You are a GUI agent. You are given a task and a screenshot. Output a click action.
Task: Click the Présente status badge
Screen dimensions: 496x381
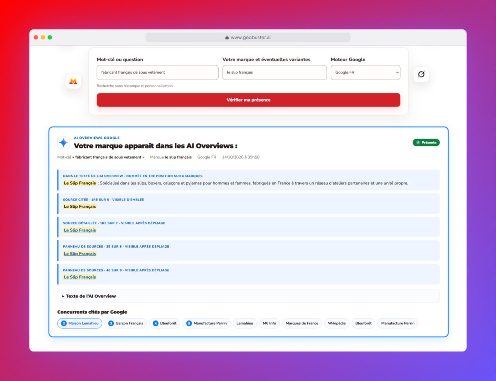point(426,142)
